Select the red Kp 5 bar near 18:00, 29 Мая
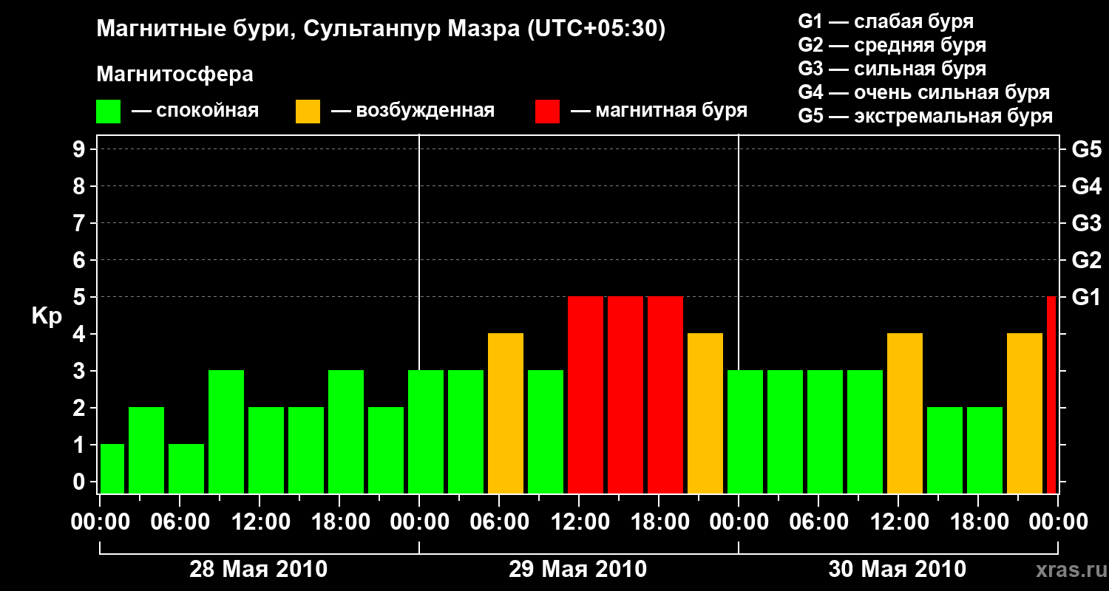Viewport: 1109px width, 591px height. click(x=665, y=394)
